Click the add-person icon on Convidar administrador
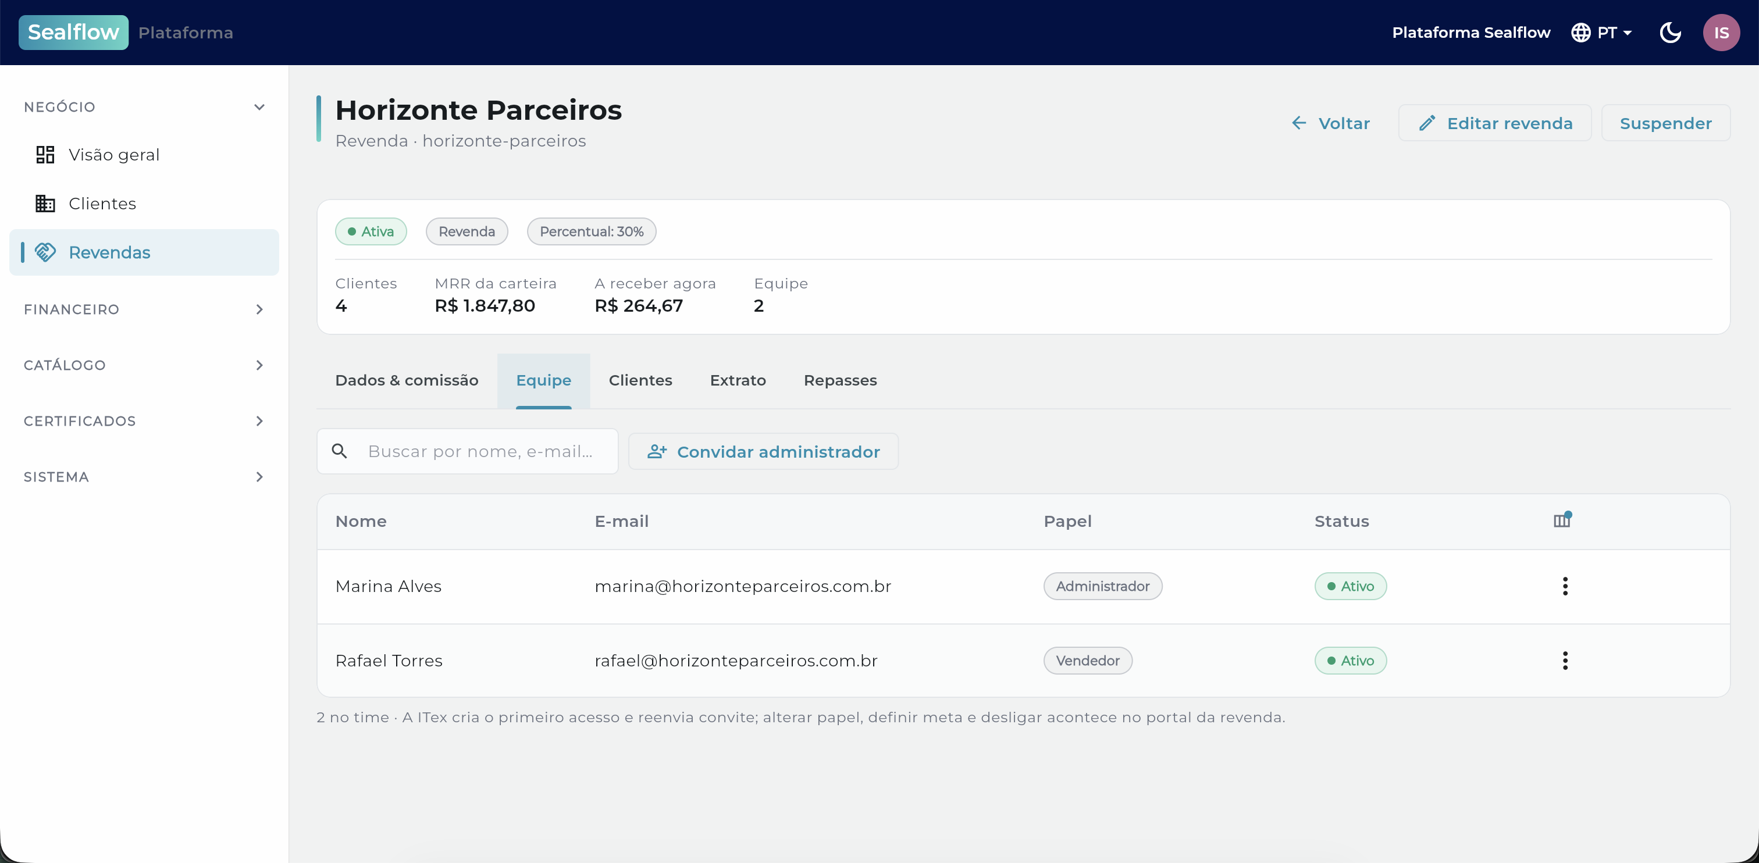Screen dimensions: 1759x863 tap(656, 451)
